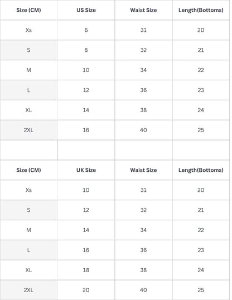This screenshot has height=300, width=232.
Task: Select the S cell in UK table
Action: [28, 210]
